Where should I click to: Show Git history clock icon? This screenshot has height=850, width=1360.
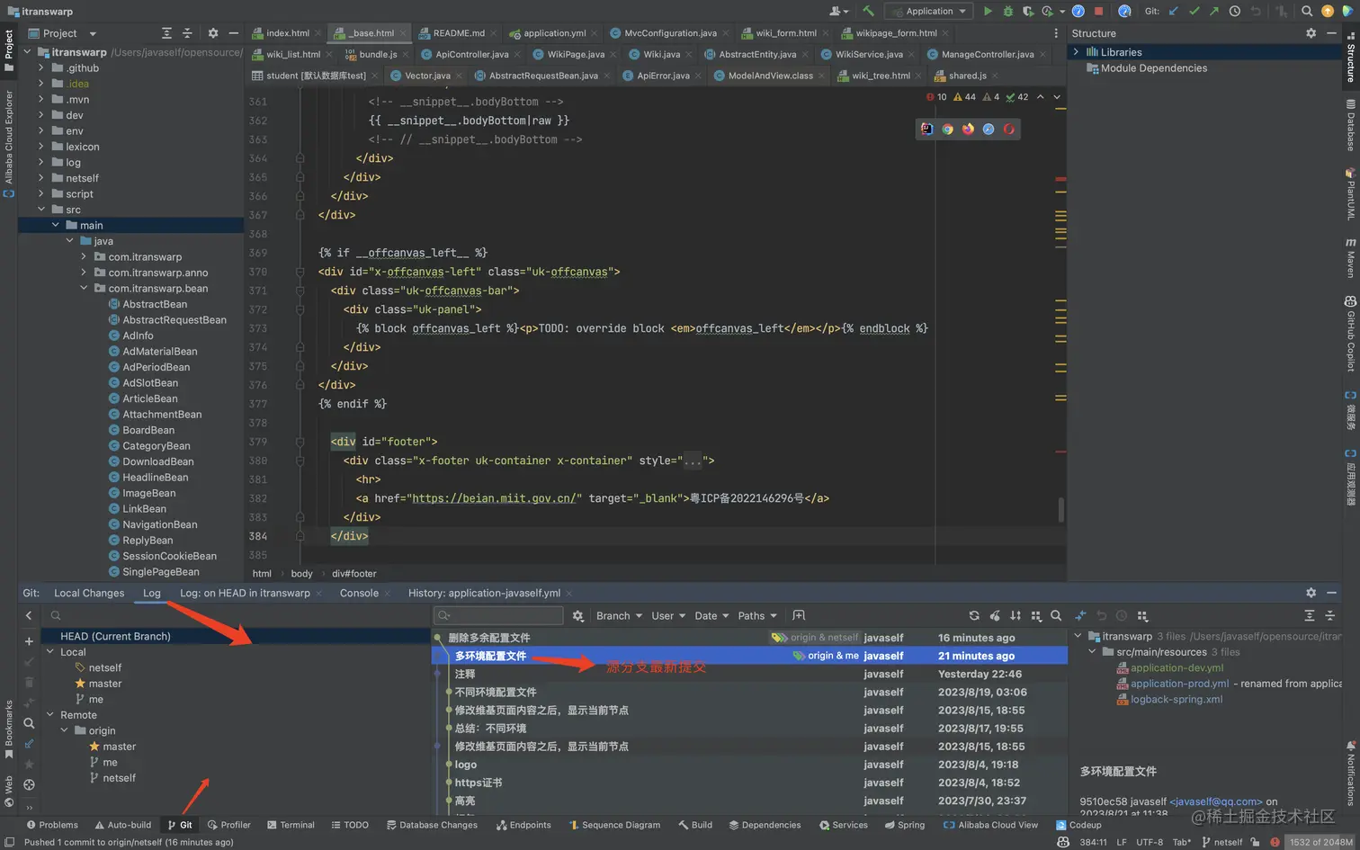click(1235, 11)
